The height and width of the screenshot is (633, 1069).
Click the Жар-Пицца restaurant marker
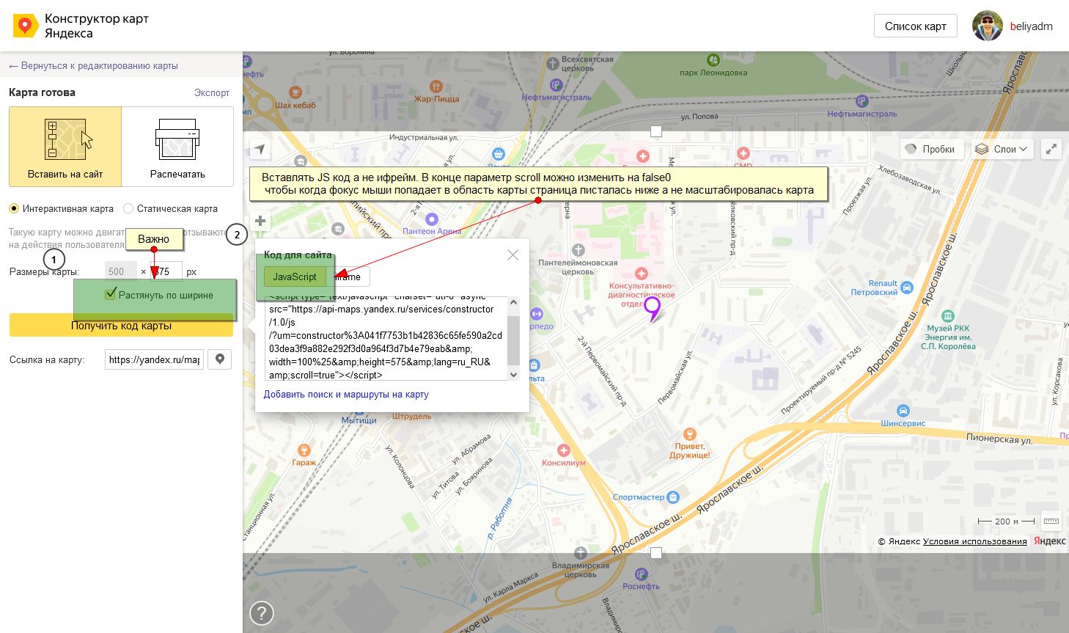pyautogui.click(x=436, y=87)
